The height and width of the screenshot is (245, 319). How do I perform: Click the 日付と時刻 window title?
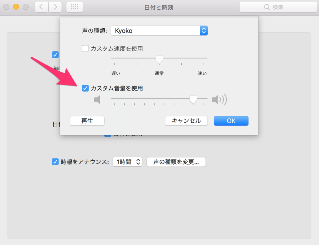tap(159, 7)
